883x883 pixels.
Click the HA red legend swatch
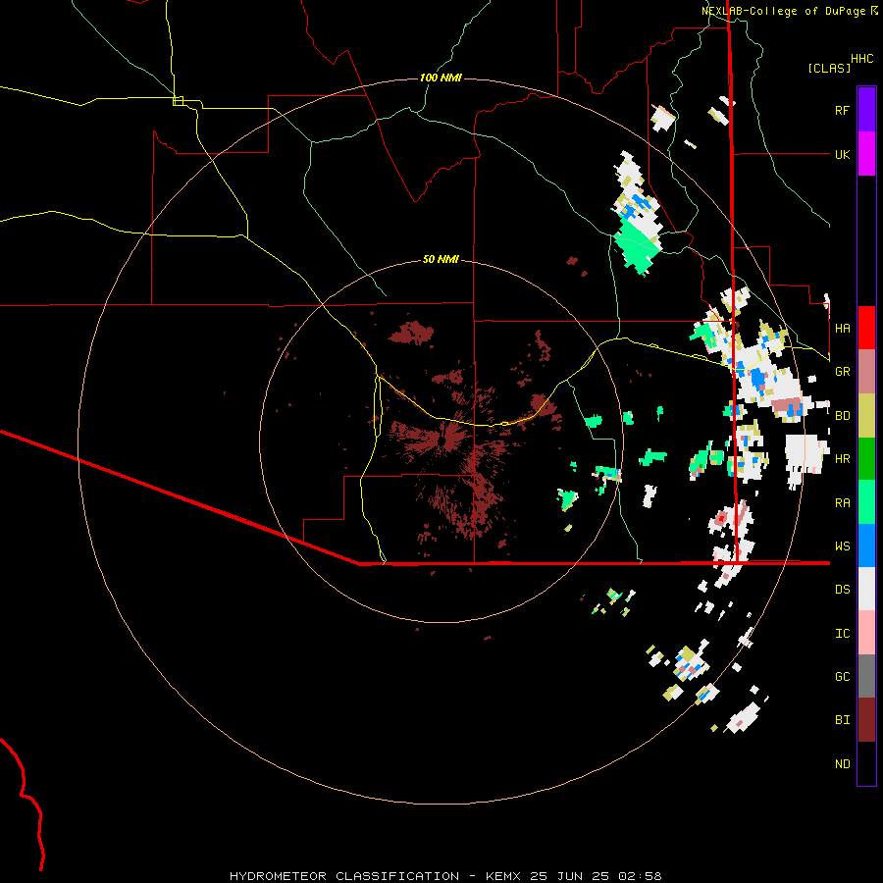tap(866, 328)
